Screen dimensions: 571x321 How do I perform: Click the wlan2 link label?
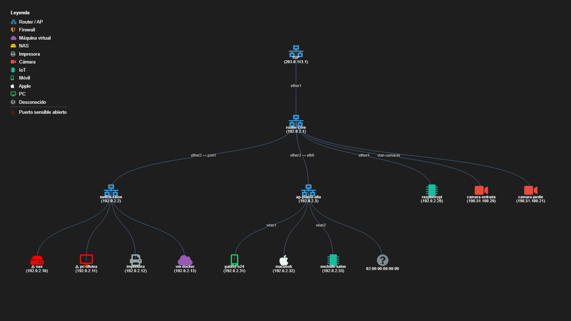point(321,225)
